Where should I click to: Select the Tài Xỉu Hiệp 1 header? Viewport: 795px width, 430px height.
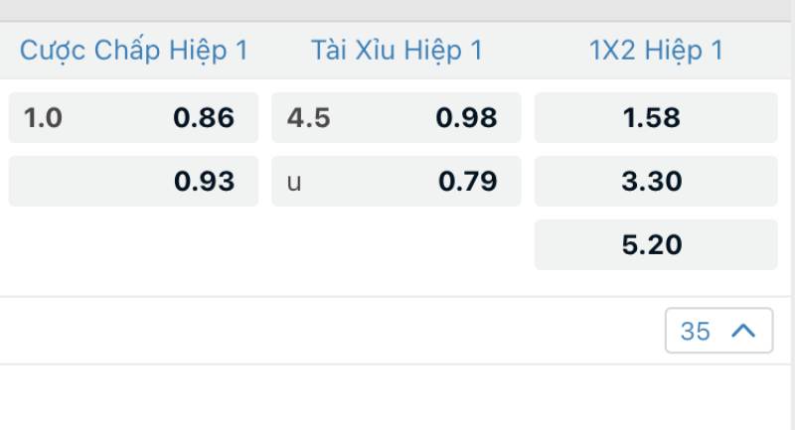click(397, 51)
